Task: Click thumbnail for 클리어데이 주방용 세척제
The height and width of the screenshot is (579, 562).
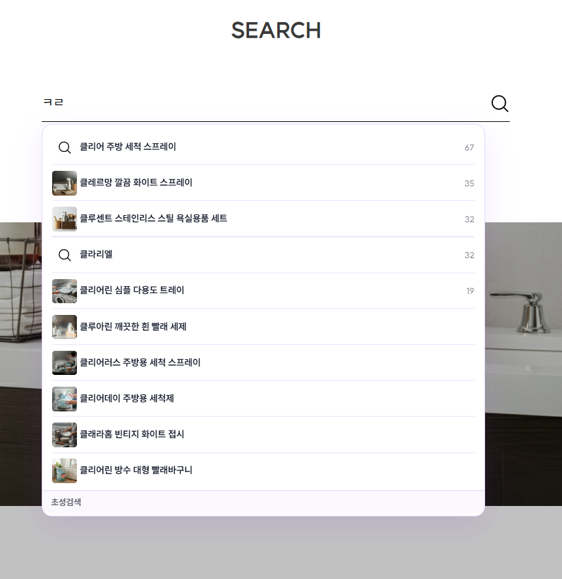Action: tap(65, 398)
